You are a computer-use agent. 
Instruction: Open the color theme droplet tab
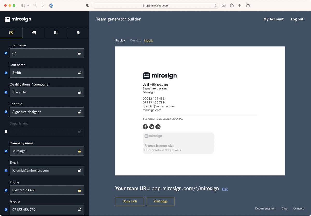[x=78, y=32]
